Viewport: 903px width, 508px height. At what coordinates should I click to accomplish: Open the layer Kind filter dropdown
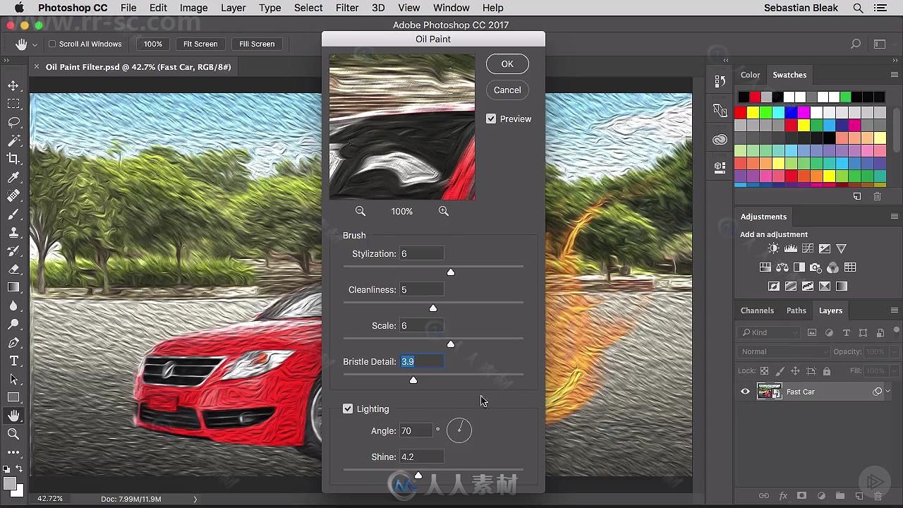(768, 332)
